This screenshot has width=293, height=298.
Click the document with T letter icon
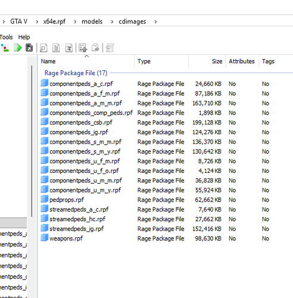tap(69, 48)
